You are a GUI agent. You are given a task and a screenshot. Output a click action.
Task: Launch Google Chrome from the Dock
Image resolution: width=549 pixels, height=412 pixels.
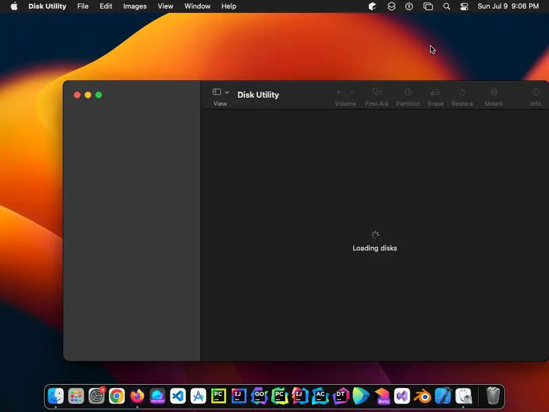tap(116, 396)
